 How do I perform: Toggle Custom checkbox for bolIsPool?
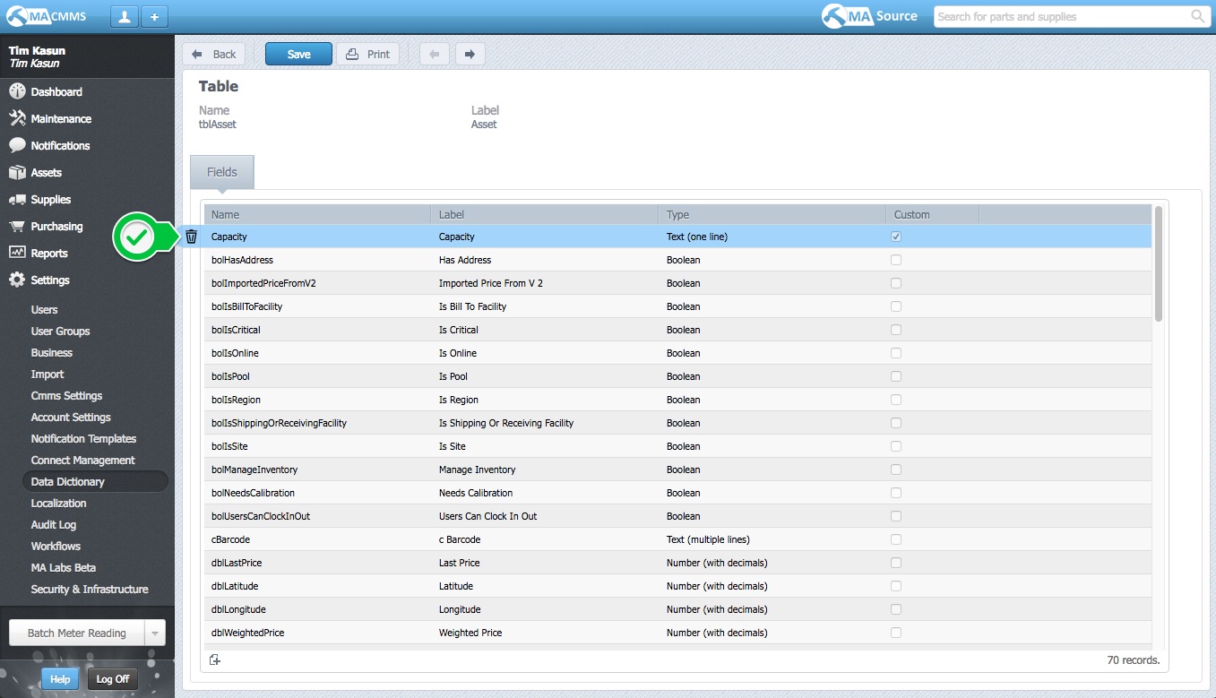point(896,376)
